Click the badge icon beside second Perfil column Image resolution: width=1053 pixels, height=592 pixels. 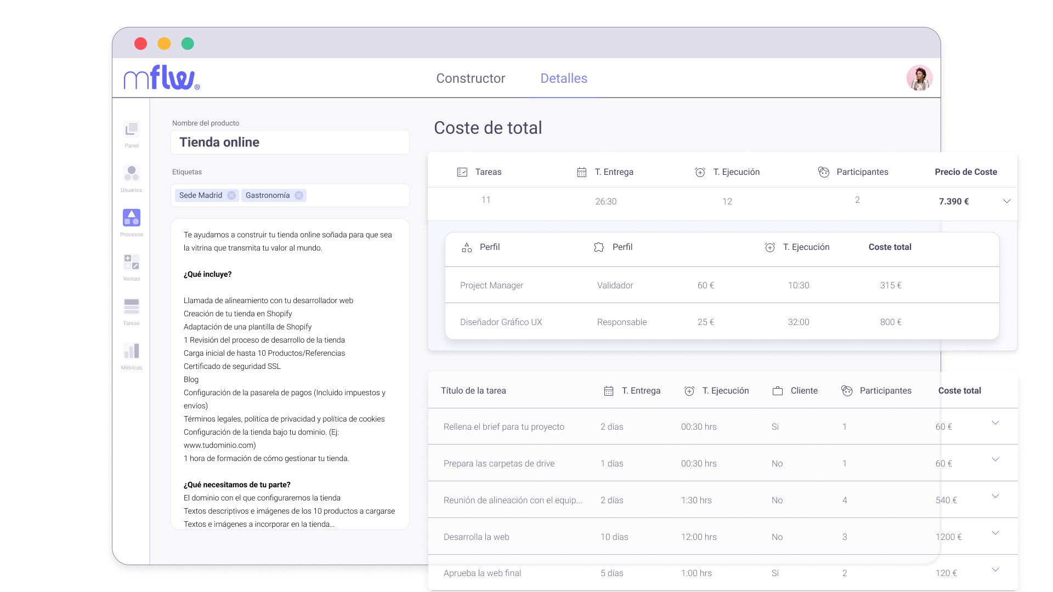[x=599, y=247]
